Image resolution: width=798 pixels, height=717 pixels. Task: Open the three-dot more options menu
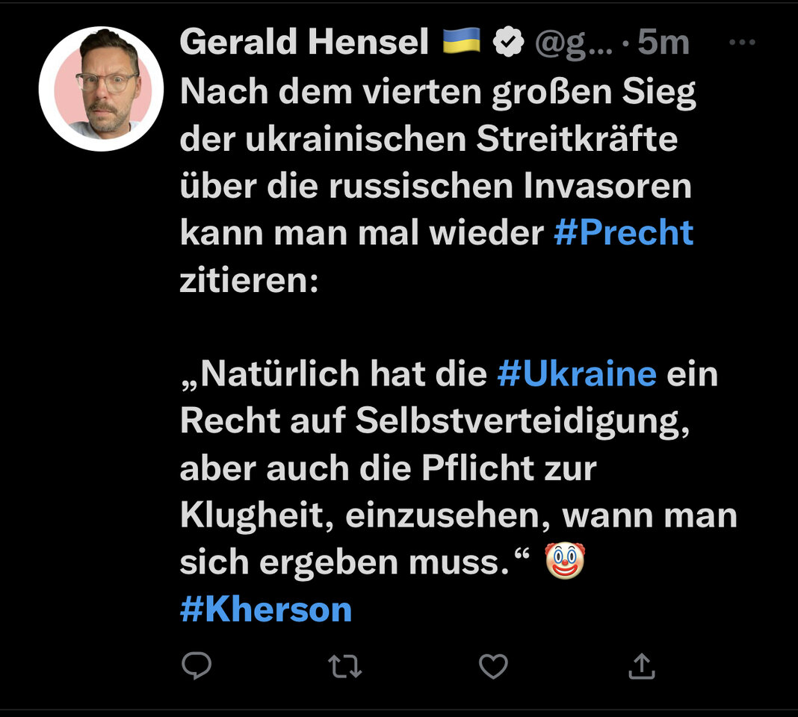(x=742, y=43)
